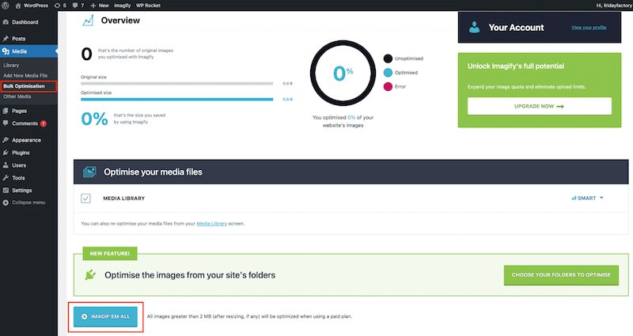Viewport: 633px width, 336px height.
Task: Open Comments menu item
Action: (25, 123)
